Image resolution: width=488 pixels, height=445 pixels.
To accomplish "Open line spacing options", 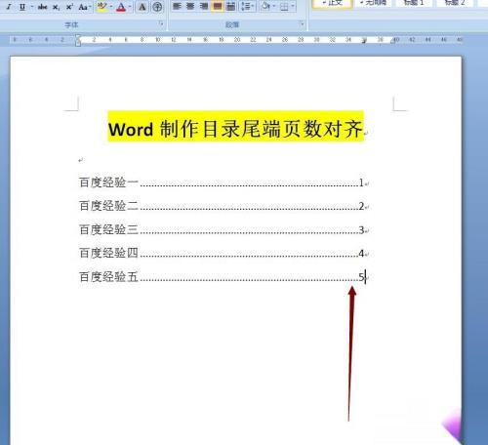I will [247, 6].
